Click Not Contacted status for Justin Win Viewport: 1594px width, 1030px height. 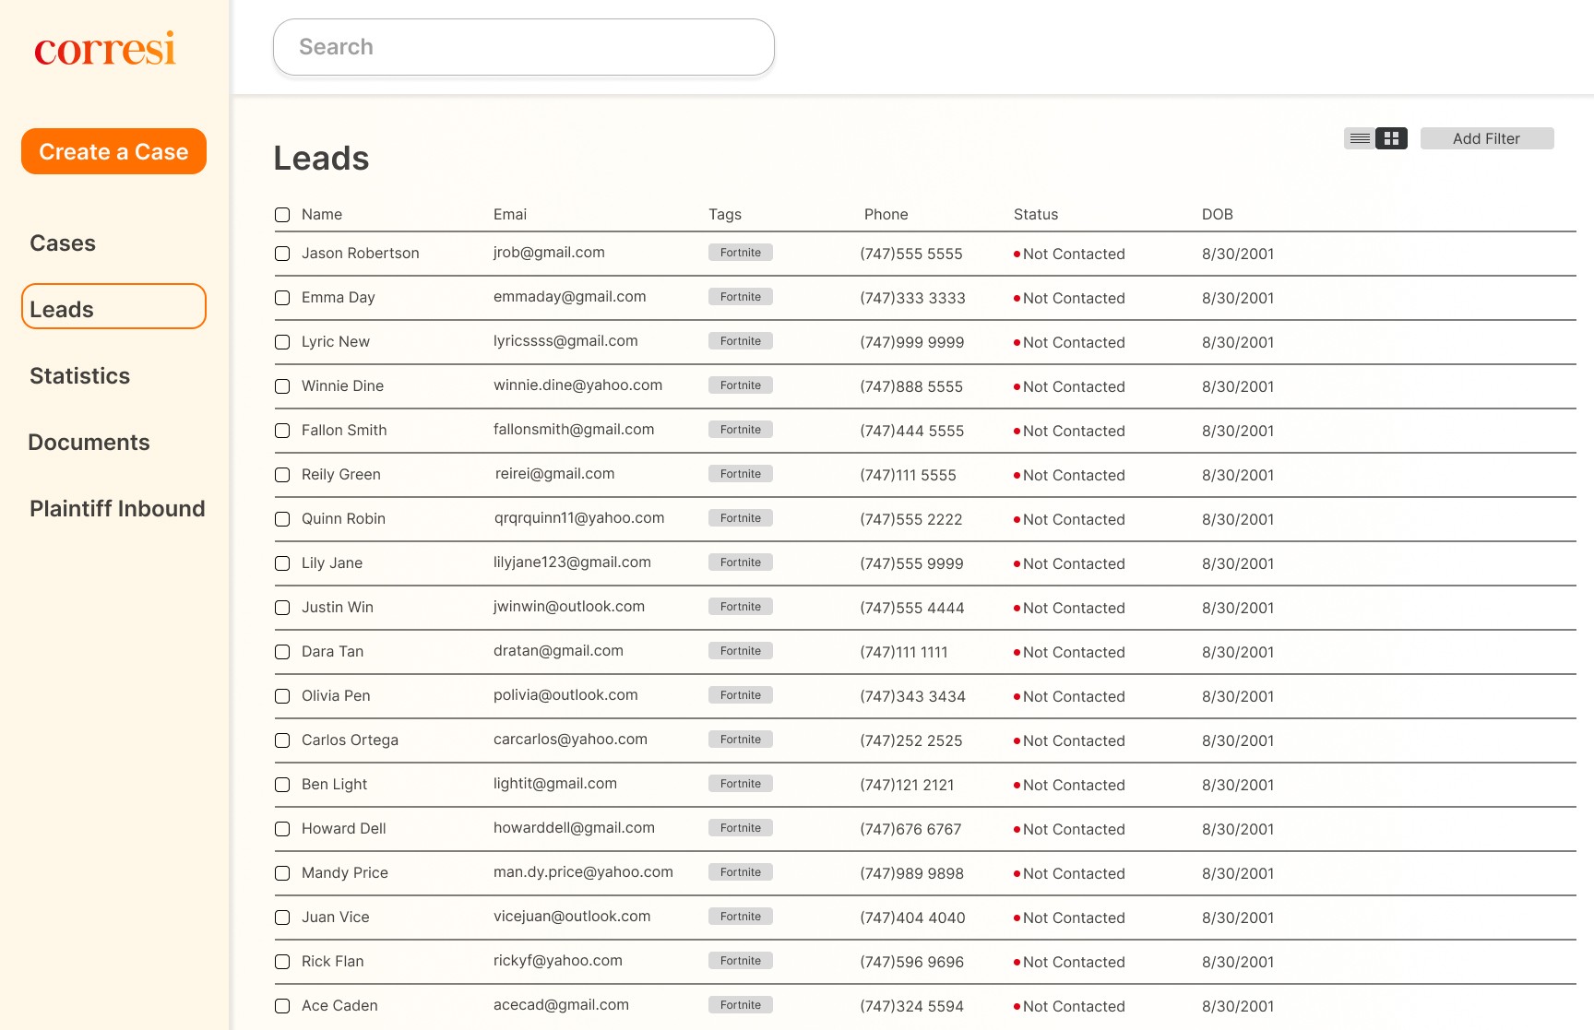pos(1070,608)
